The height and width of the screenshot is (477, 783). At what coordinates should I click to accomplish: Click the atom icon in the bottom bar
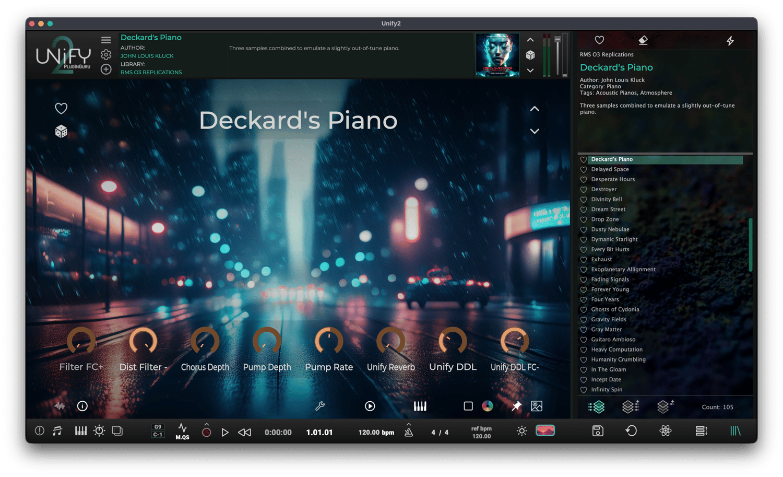point(666,431)
